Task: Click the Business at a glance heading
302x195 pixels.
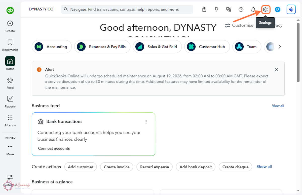Action: tap(52, 182)
